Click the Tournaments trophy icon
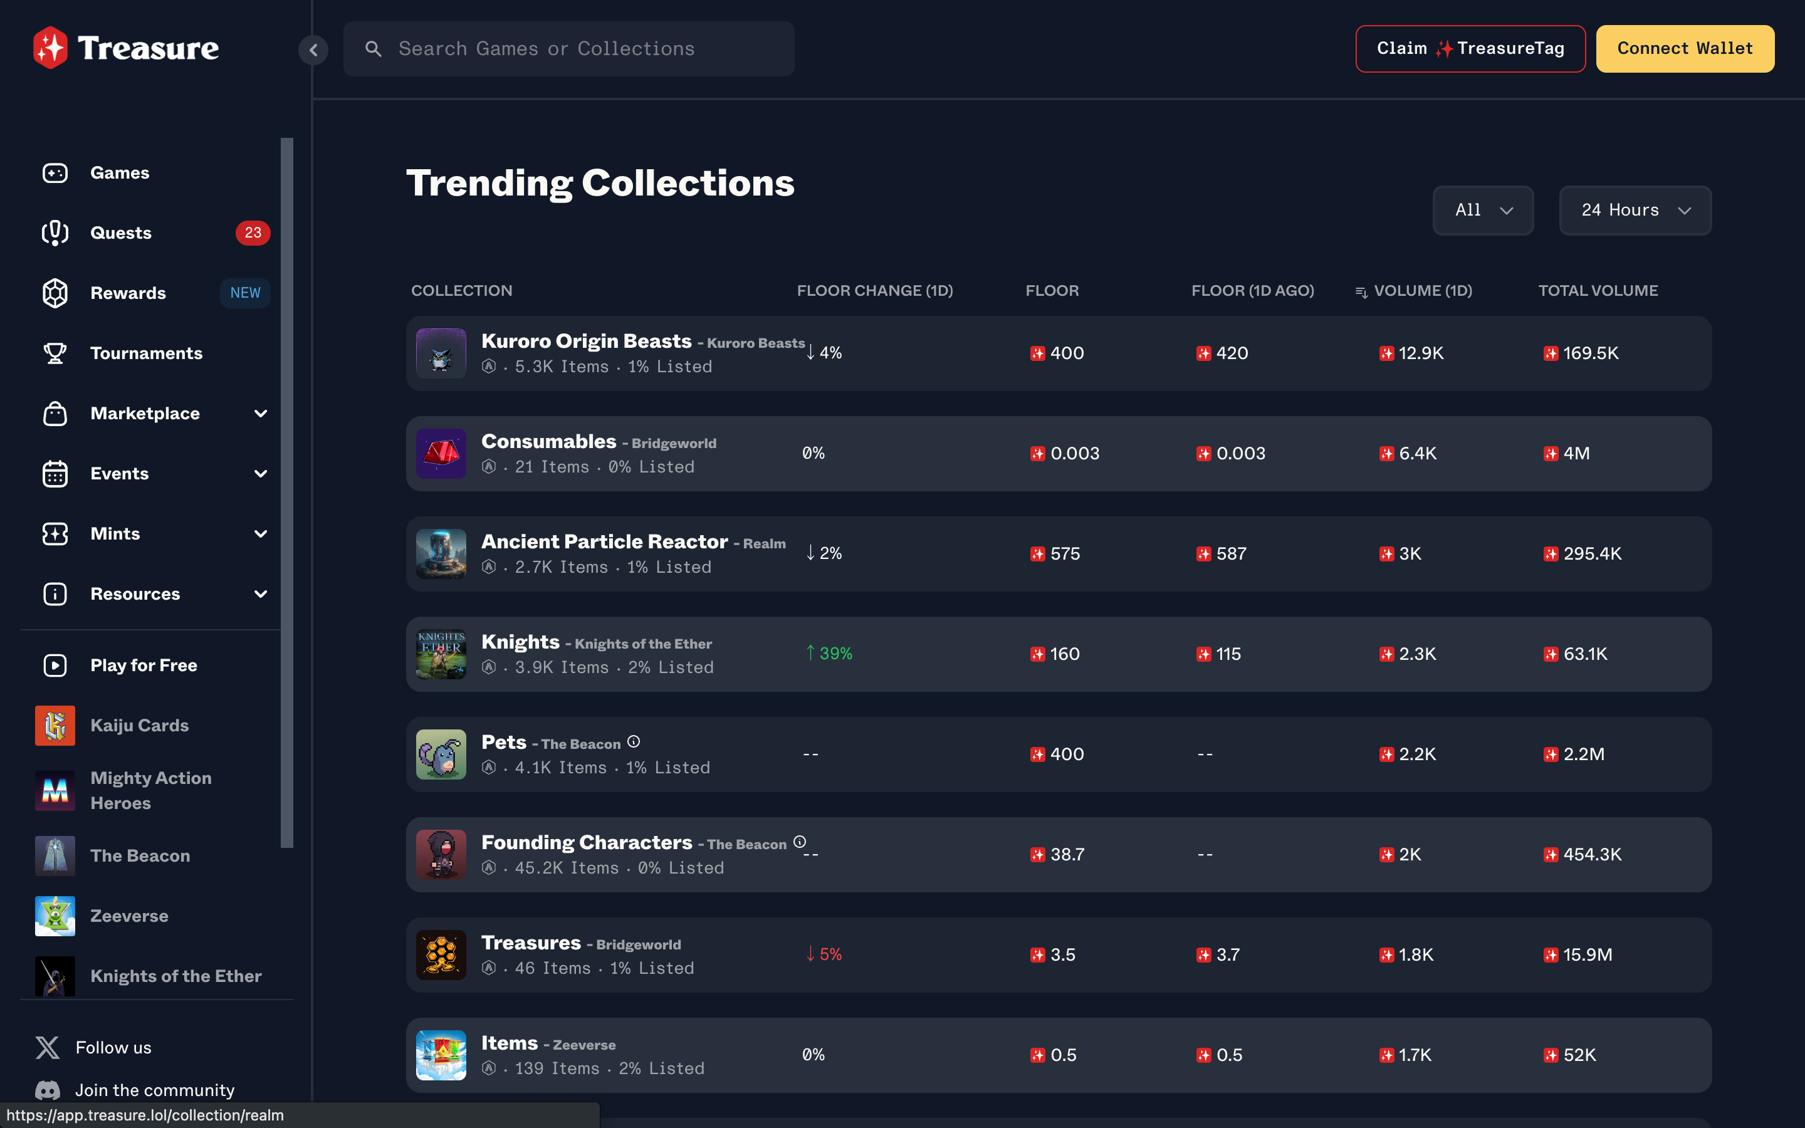 (x=55, y=353)
